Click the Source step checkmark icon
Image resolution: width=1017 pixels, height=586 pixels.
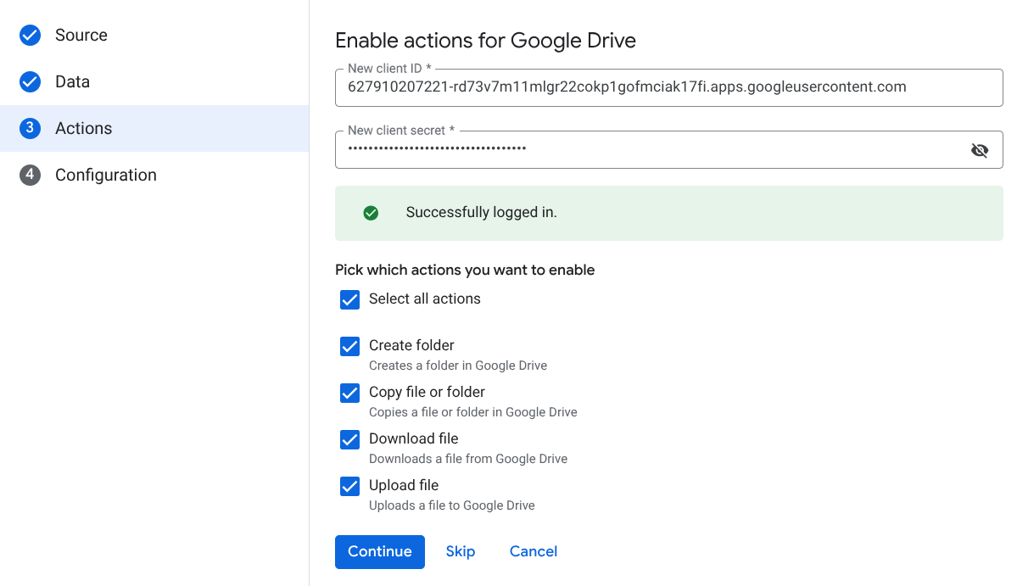click(30, 35)
